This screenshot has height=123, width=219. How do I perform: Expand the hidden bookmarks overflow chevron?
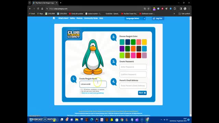(174, 14)
